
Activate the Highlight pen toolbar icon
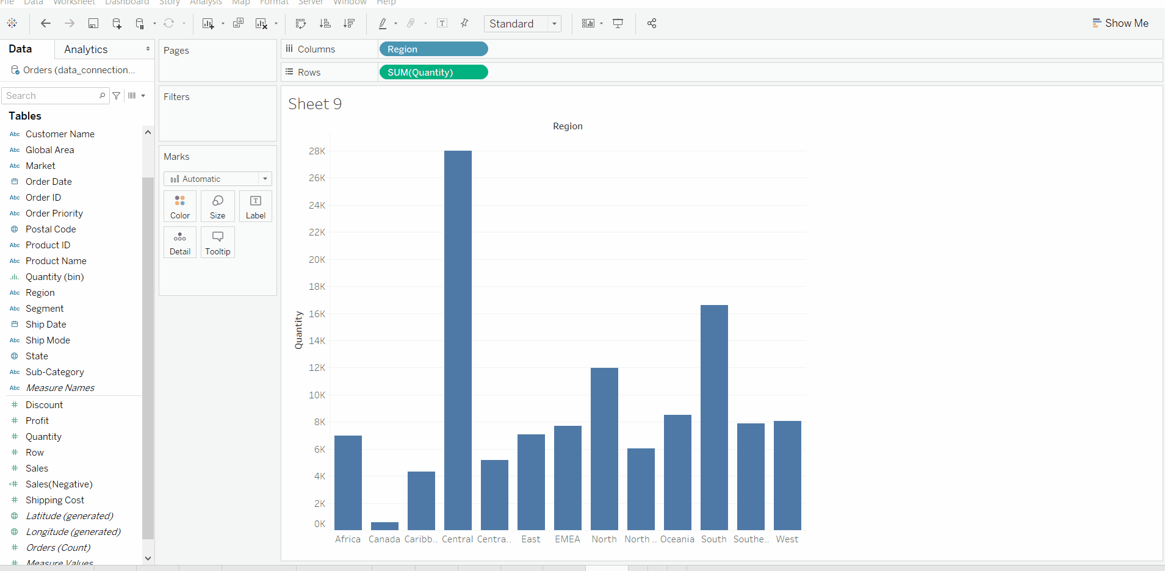click(x=383, y=23)
